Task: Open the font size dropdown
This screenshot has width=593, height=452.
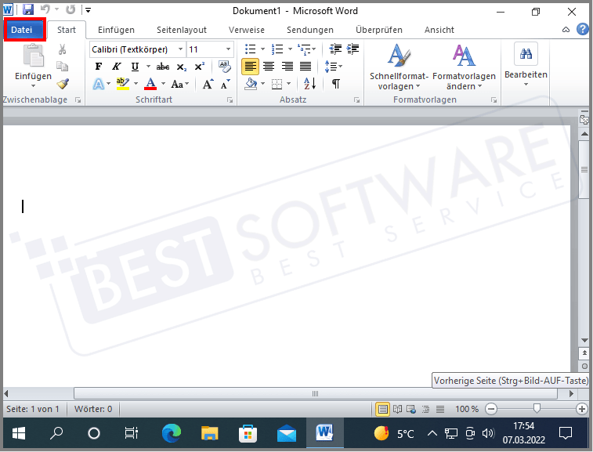Action: [x=228, y=49]
